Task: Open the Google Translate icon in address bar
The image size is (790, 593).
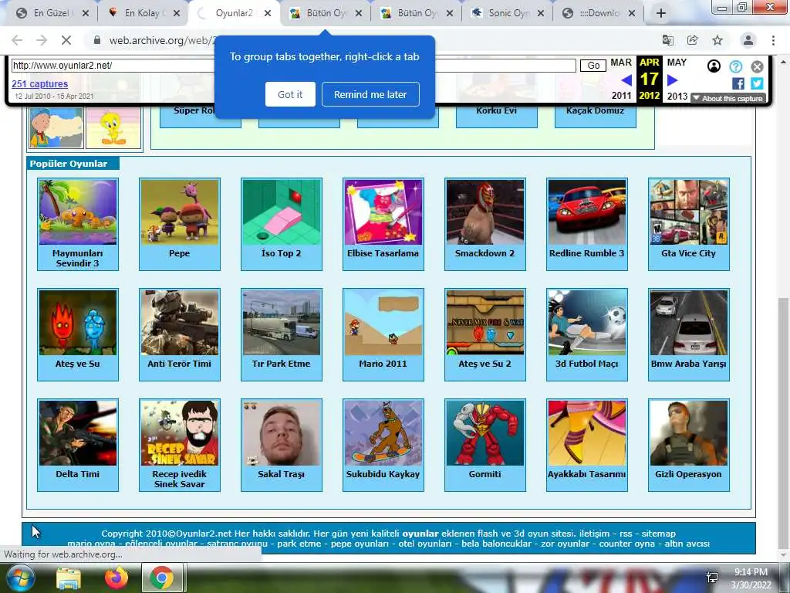Action: 668,40
